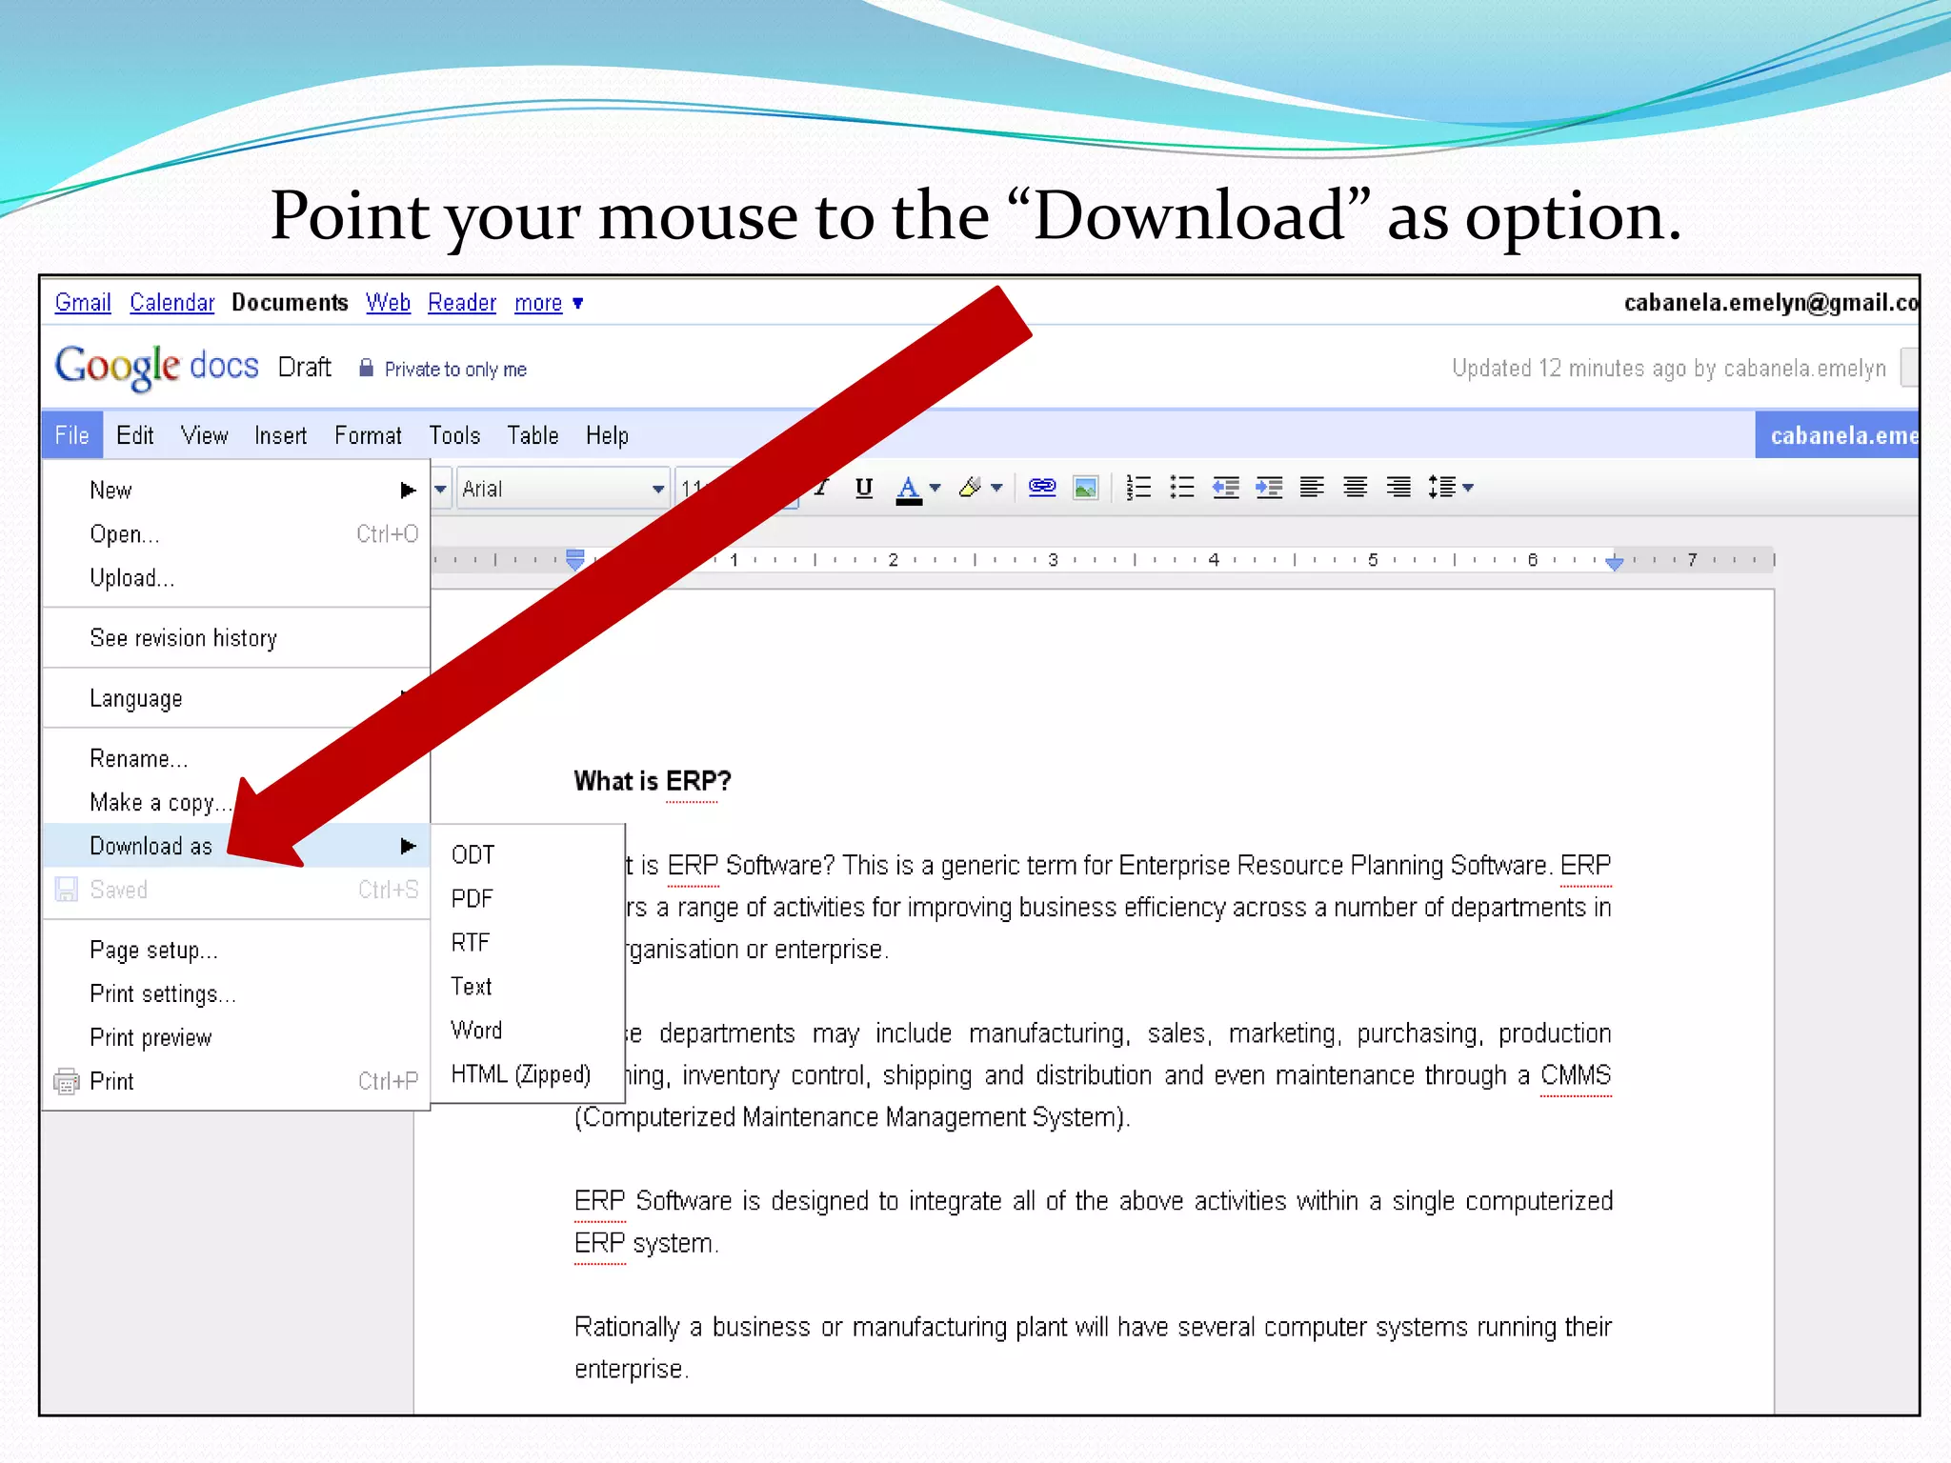Click the Private to only me lock icon
The height and width of the screenshot is (1463, 1951).
tap(366, 368)
